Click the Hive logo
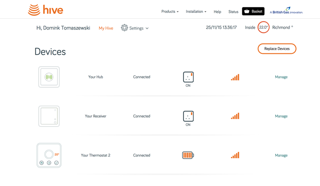Viewport: 320px width, 186px height. point(45,10)
